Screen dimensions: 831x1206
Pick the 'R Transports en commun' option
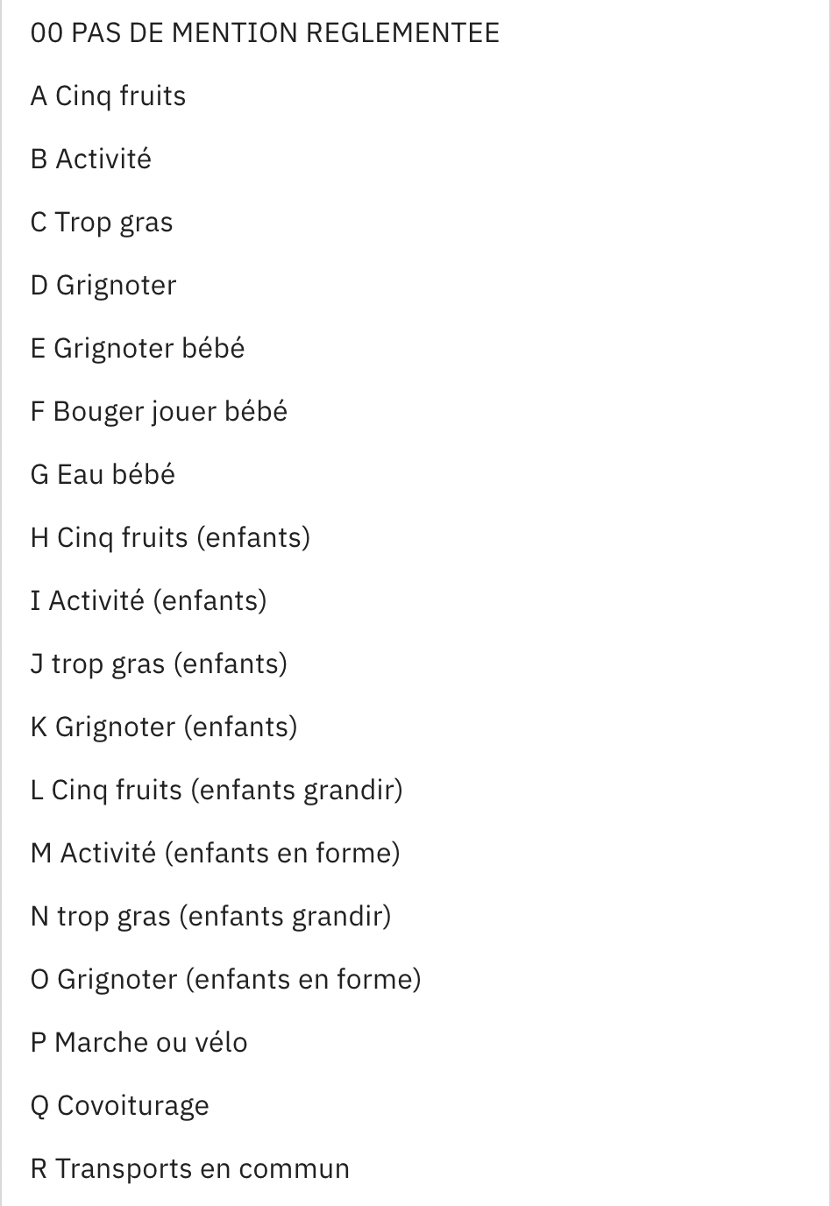189,1169
